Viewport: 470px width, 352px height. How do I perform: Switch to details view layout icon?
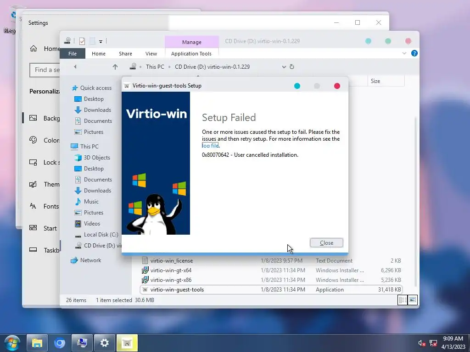pos(403,300)
